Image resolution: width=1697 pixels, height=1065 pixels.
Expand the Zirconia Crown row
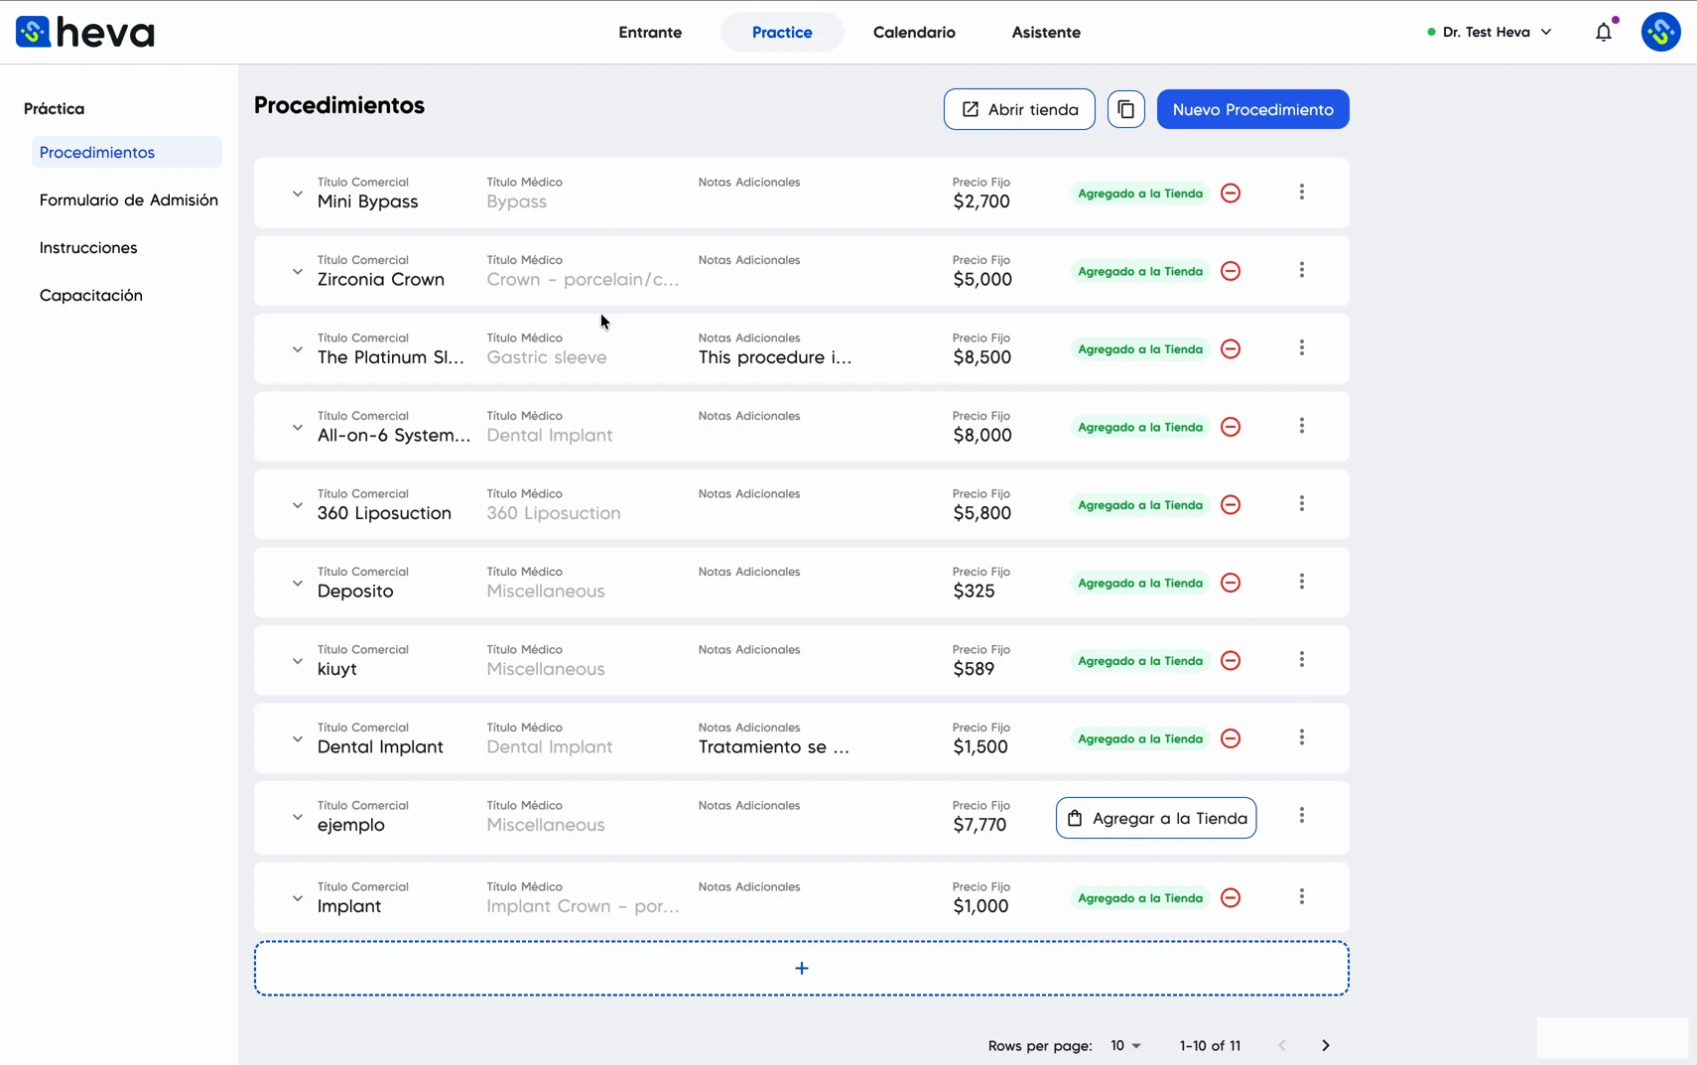[x=297, y=271]
